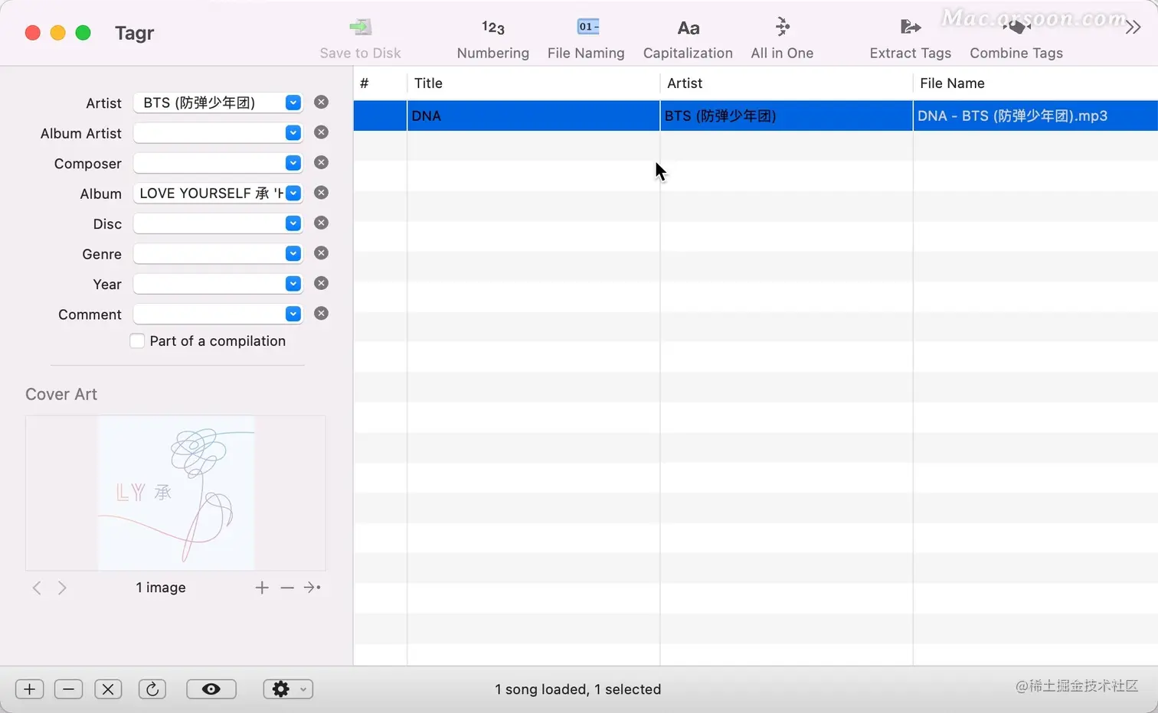The image size is (1158, 713).
Task: Clear all songs with X button
Action: coord(108,689)
